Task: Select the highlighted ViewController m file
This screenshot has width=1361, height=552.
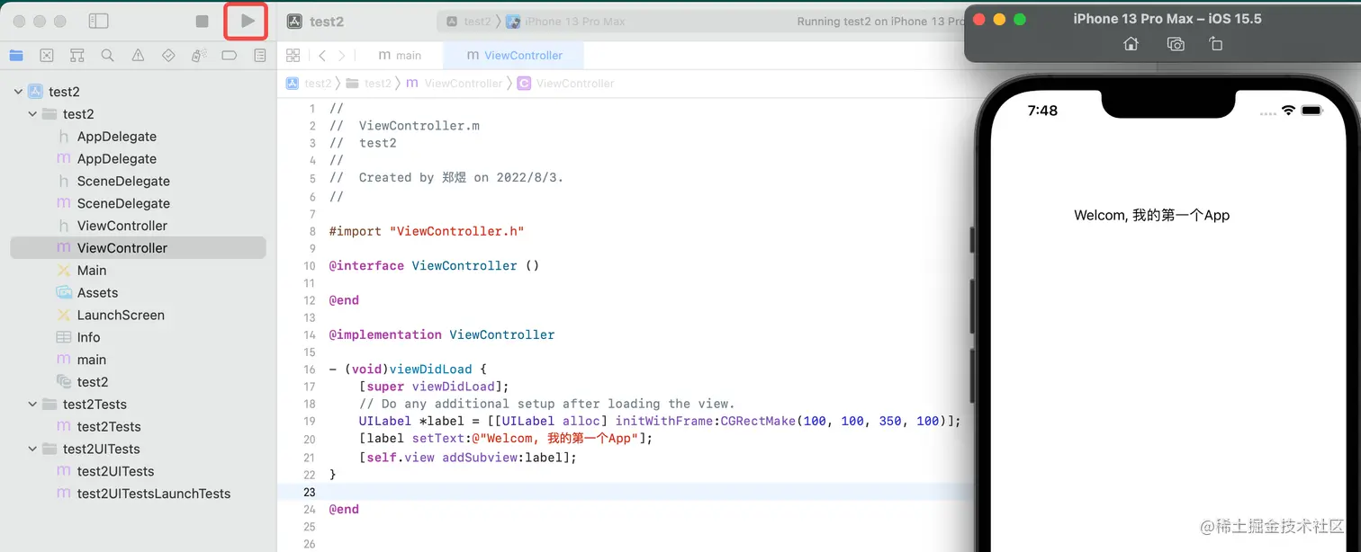Action: (x=138, y=248)
